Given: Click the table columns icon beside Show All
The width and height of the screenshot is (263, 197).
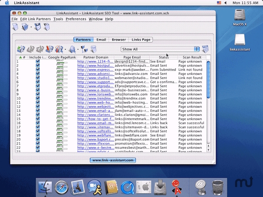Looking at the screenshot, I should (x=205, y=49).
